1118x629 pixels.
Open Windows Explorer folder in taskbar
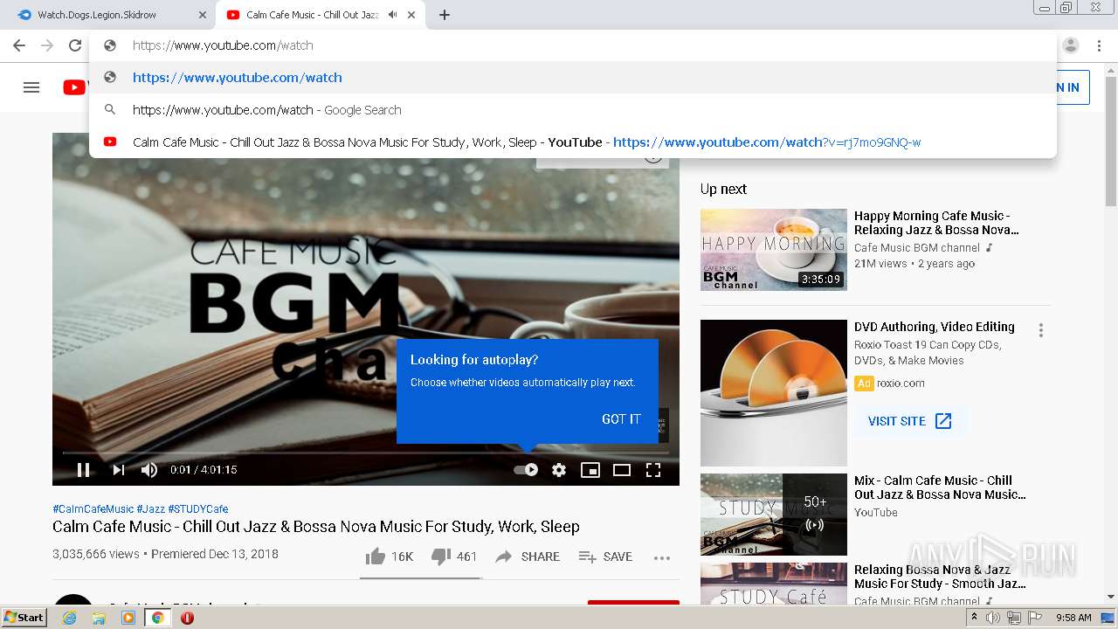click(99, 618)
